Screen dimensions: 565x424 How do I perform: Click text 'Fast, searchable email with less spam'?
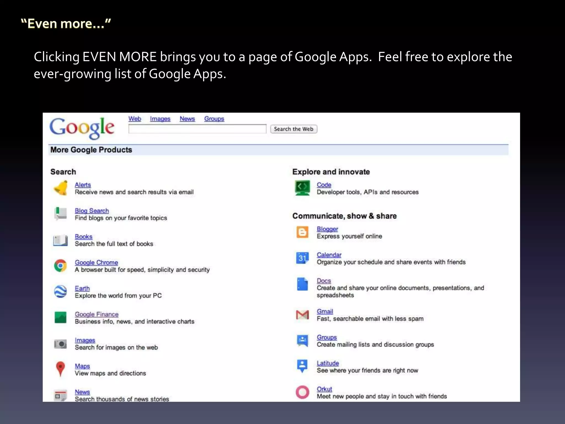(370, 319)
